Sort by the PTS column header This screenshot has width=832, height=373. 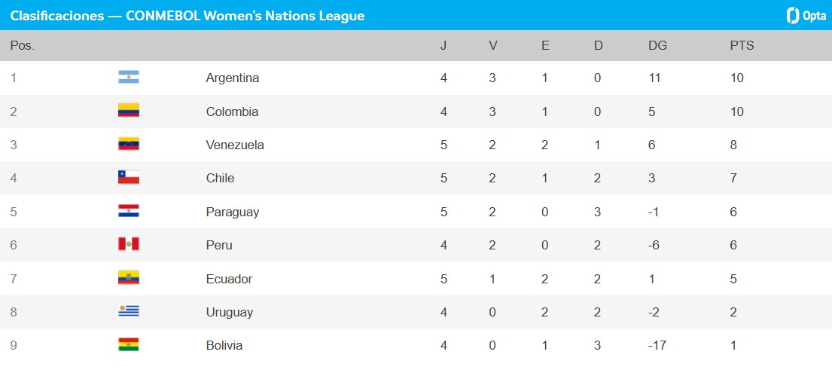pyautogui.click(x=742, y=45)
